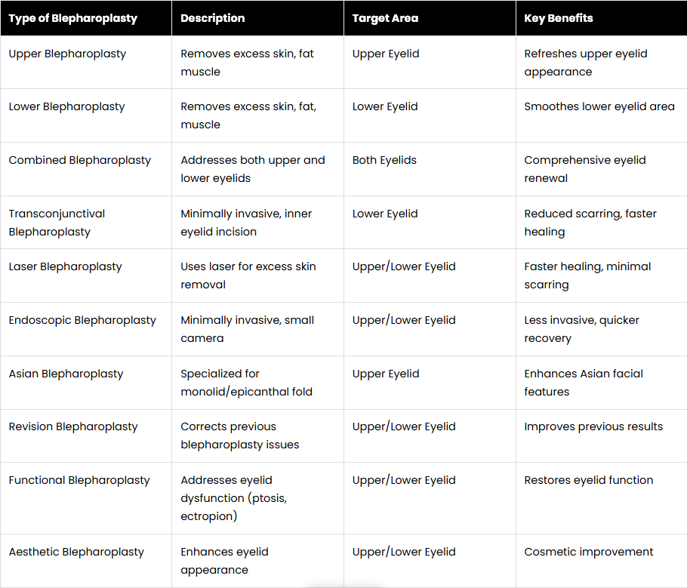Click 'Uses laser for excess skin removal' description
Viewport: 687px width, 588px height.
tap(248, 276)
